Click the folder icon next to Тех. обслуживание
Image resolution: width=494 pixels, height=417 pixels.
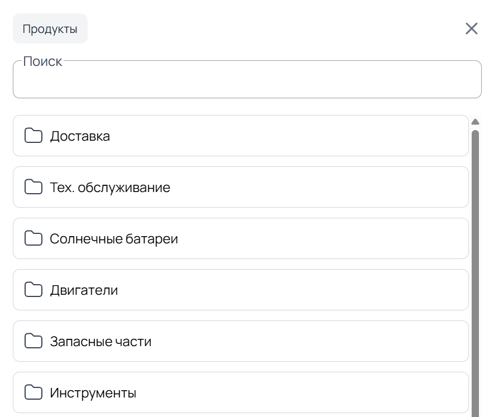pyautogui.click(x=33, y=187)
